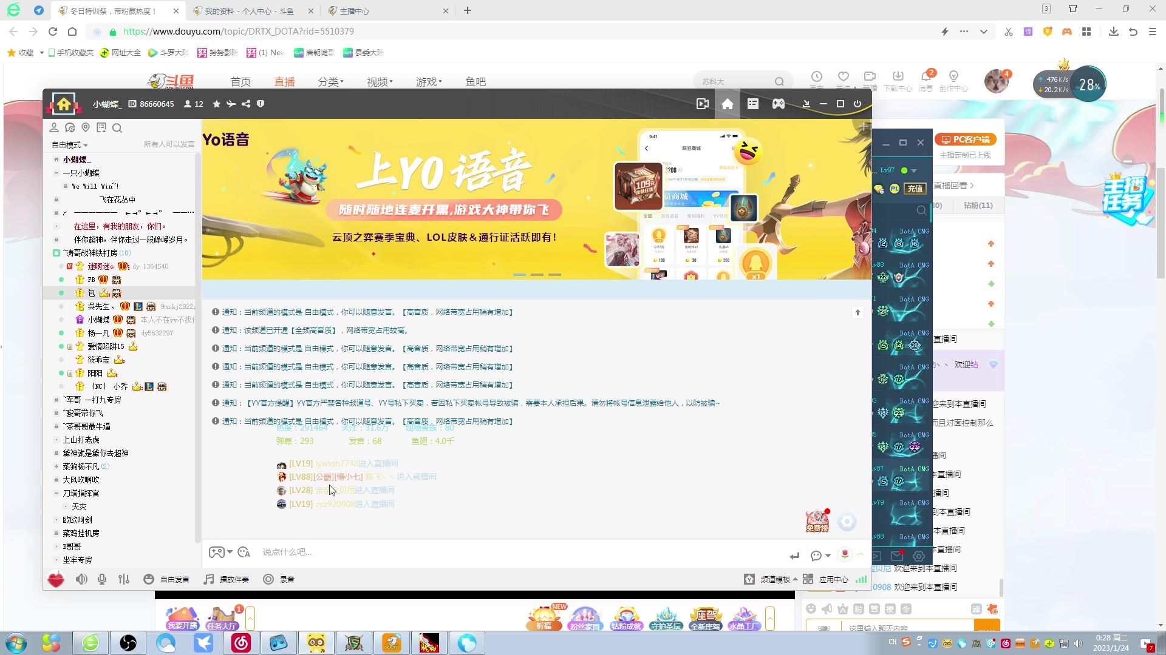Click the mini-mode arrow icon in YY header
1166x655 pixels.
806,104
